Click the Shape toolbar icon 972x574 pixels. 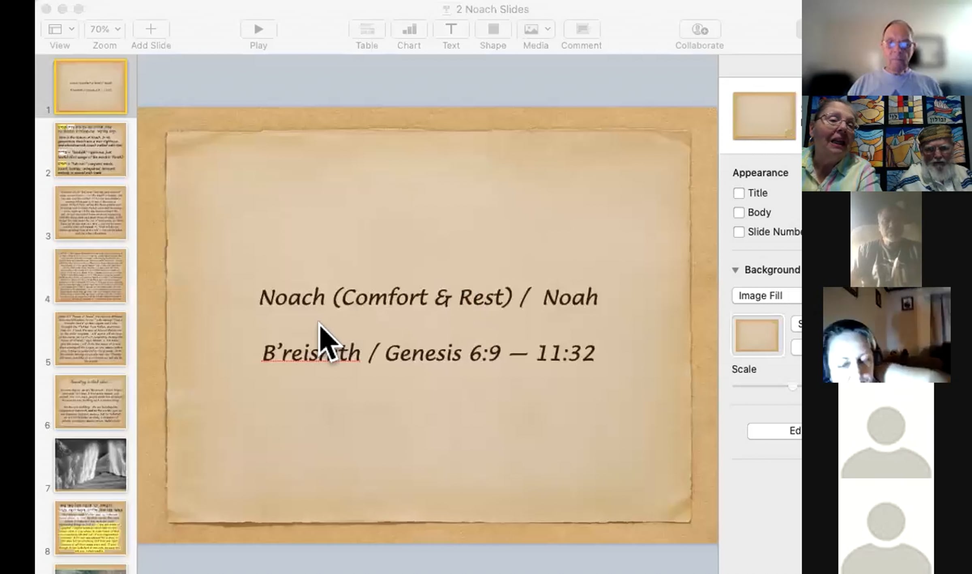[493, 29]
